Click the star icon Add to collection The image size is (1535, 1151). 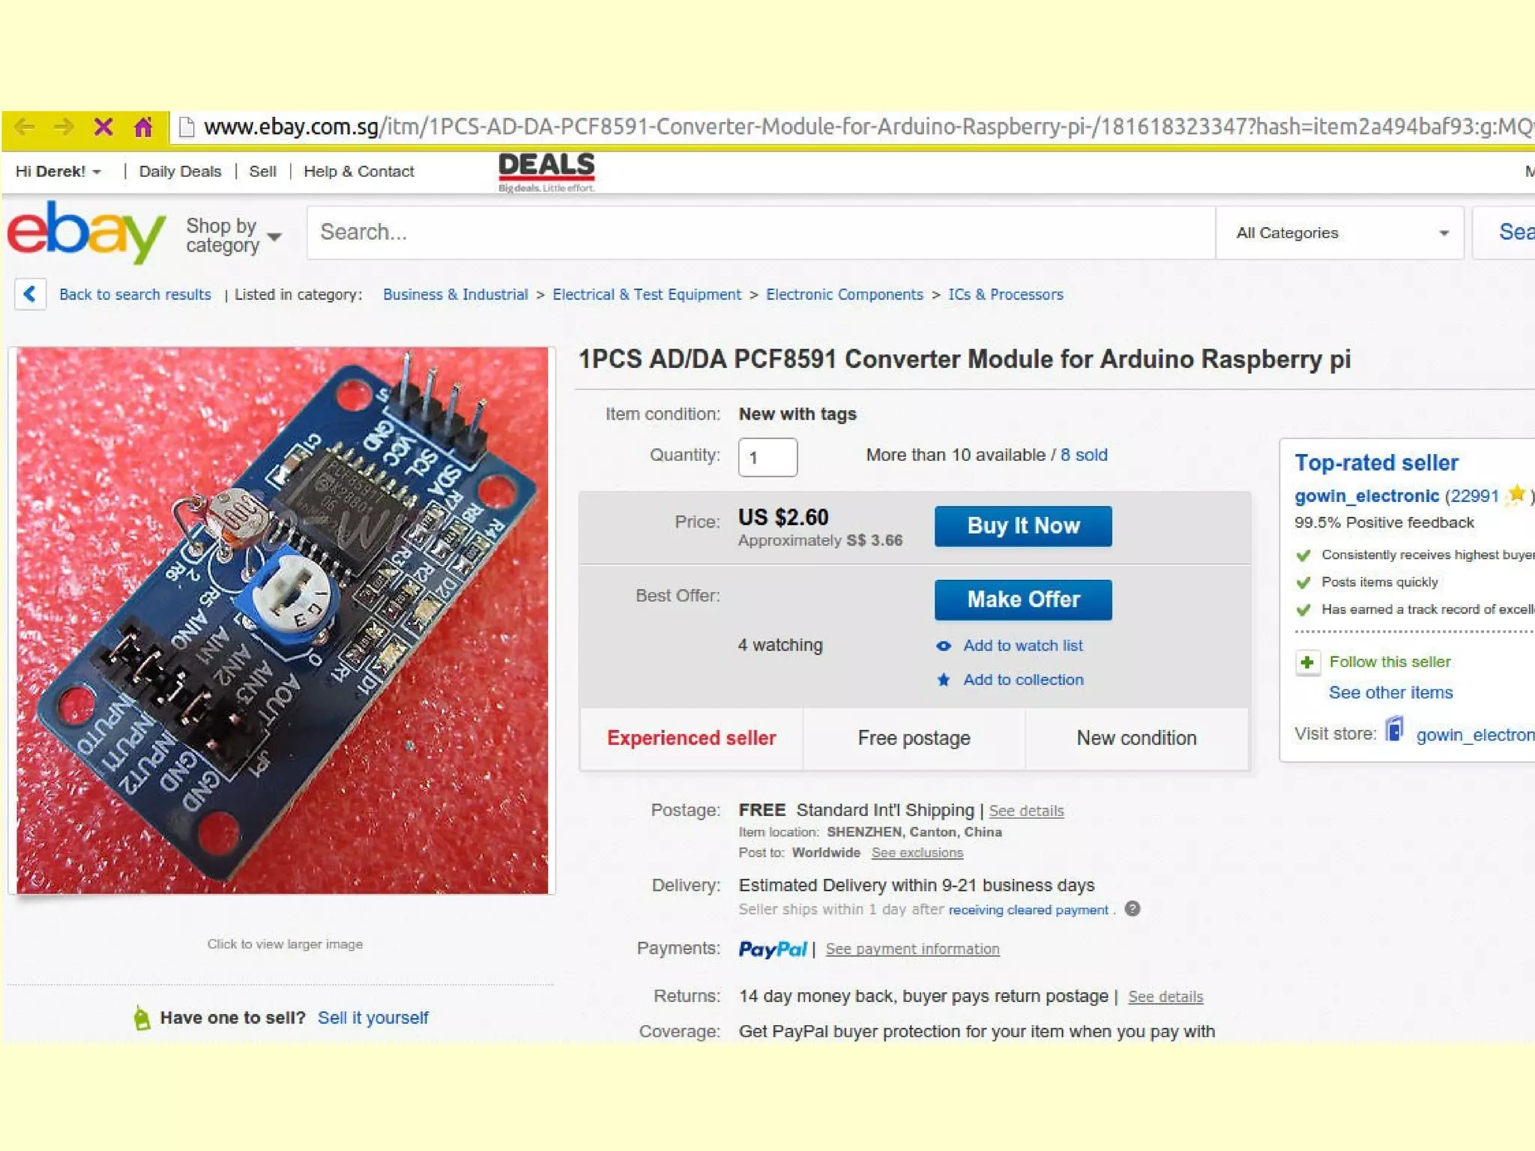pos(944,680)
